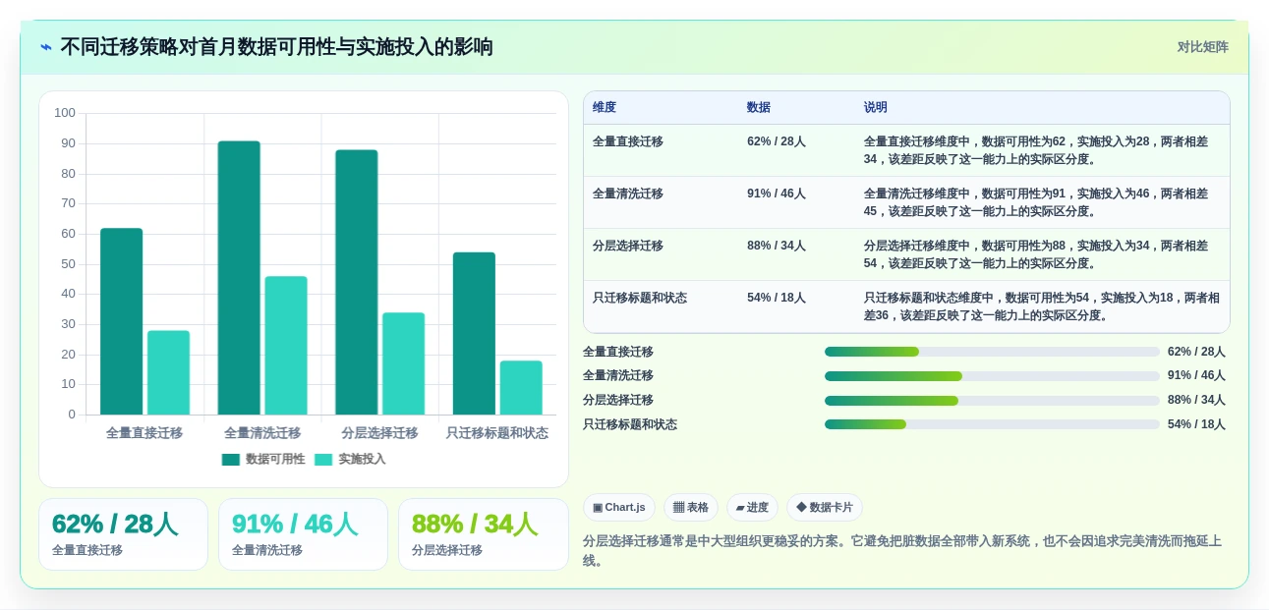The height and width of the screenshot is (610, 1269).
Task: Click the 数据卡片 tag chip
Action: [x=825, y=508]
